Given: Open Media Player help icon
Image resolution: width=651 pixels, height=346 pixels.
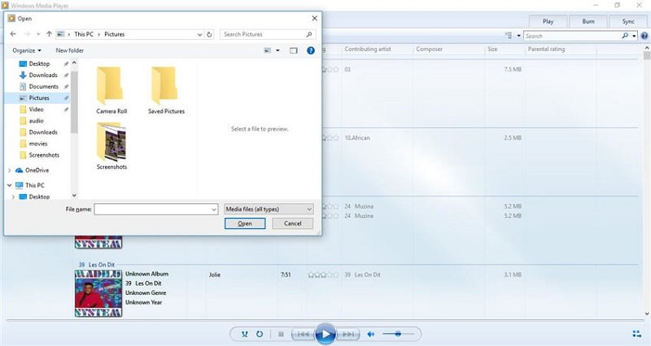Looking at the screenshot, I should (644, 36).
